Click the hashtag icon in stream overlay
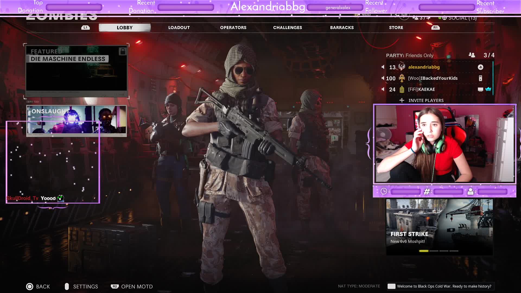The width and height of the screenshot is (521, 293). pos(427,192)
